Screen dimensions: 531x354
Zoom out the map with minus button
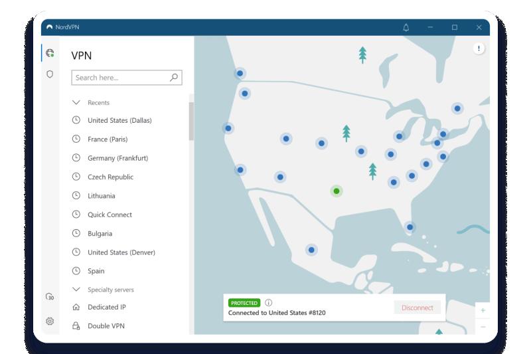tap(483, 327)
